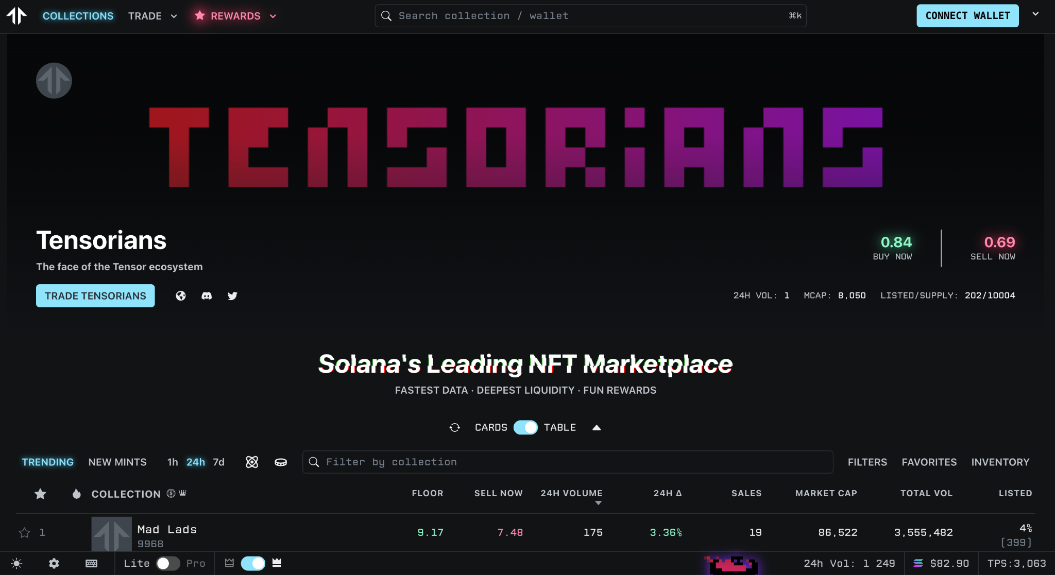
Task: Toggle the Lite/Pro mode switch
Action: pos(168,563)
